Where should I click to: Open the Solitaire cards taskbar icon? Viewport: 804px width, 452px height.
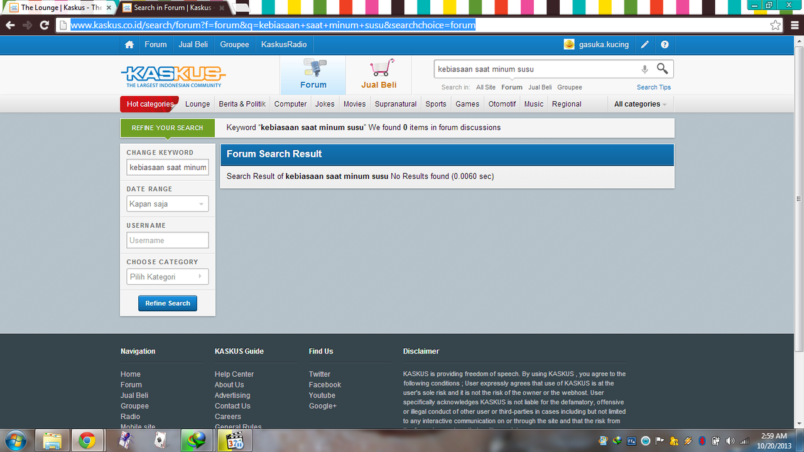[161, 441]
